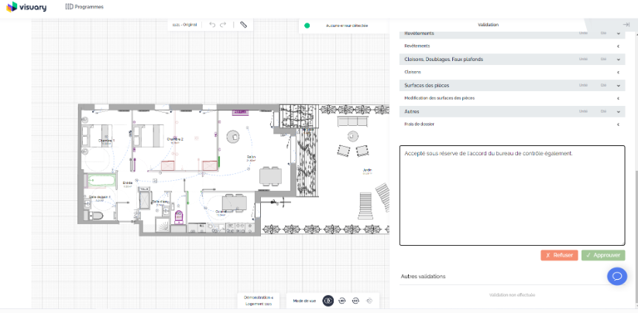Select the ruler measurement tool
This screenshot has width=638, height=313.
(243, 25)
